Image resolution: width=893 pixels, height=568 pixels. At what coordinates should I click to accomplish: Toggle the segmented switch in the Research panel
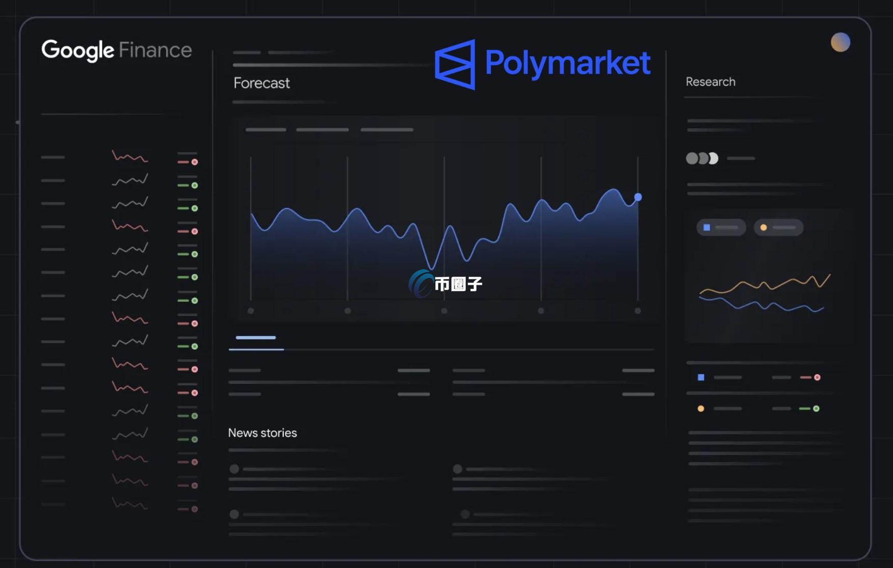coord(702,159)
